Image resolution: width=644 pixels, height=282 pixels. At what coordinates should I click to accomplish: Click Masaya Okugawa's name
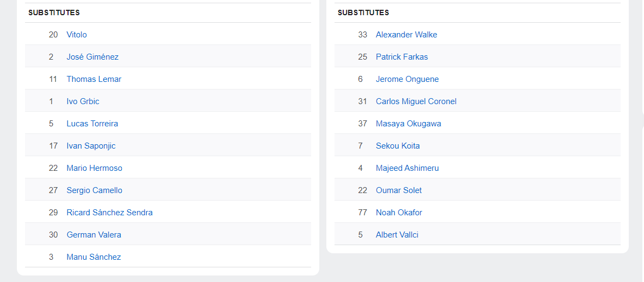pyautogui.click(x=408, y=124)
